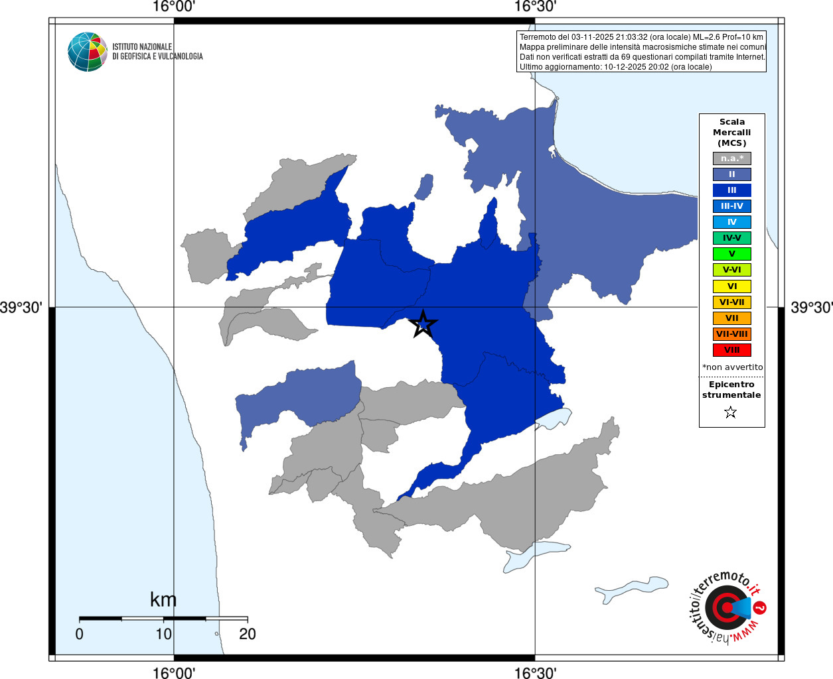
Task: Click the bottom 16°00' longitude label
Action: point(174,672)
